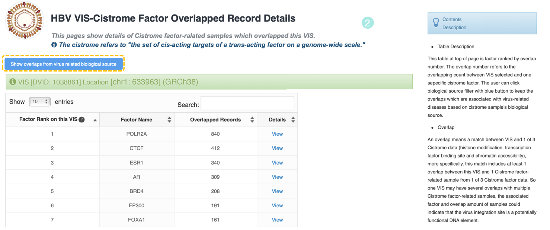Sort the Details column

(293, 120)
